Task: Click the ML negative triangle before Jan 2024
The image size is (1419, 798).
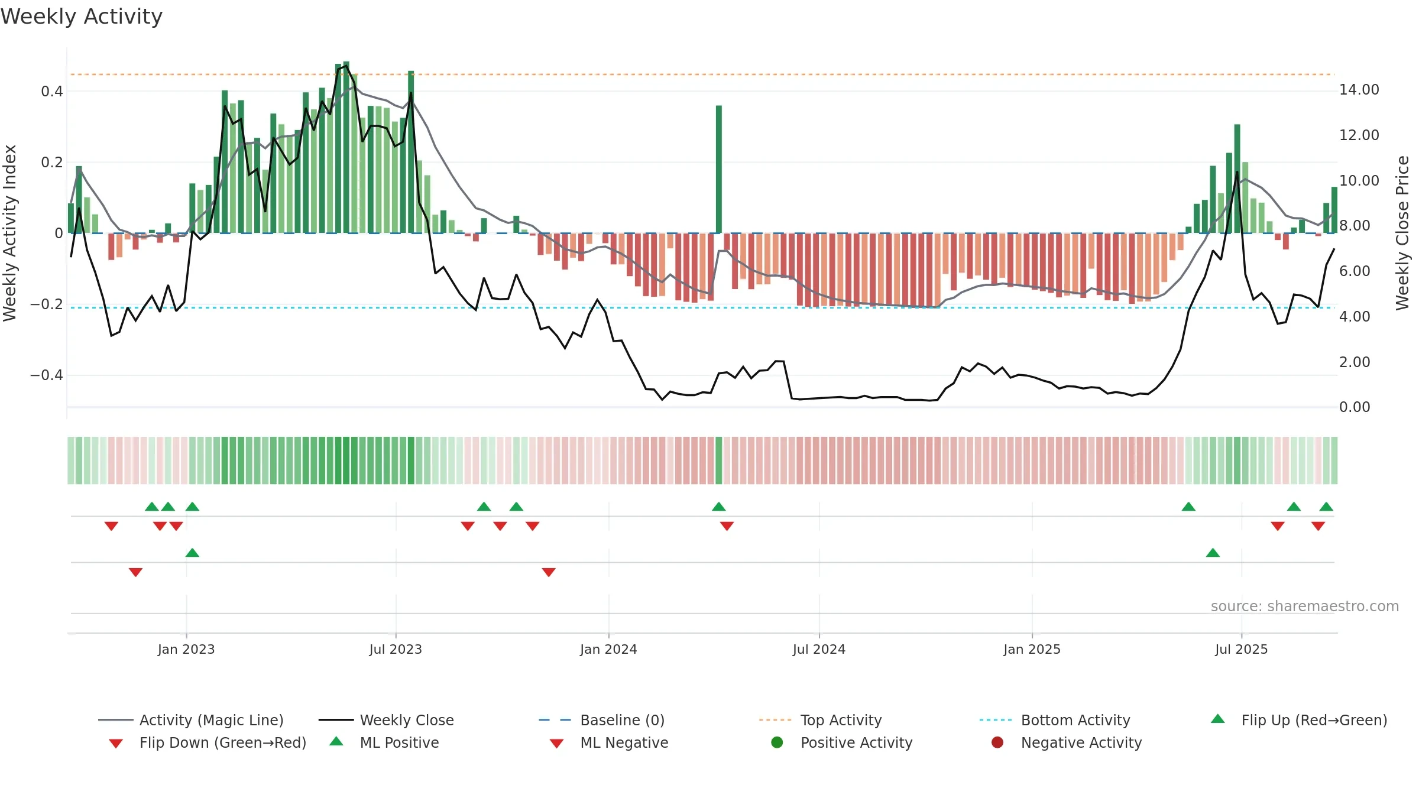Action: pyautogui.click(x=549, y=572)
